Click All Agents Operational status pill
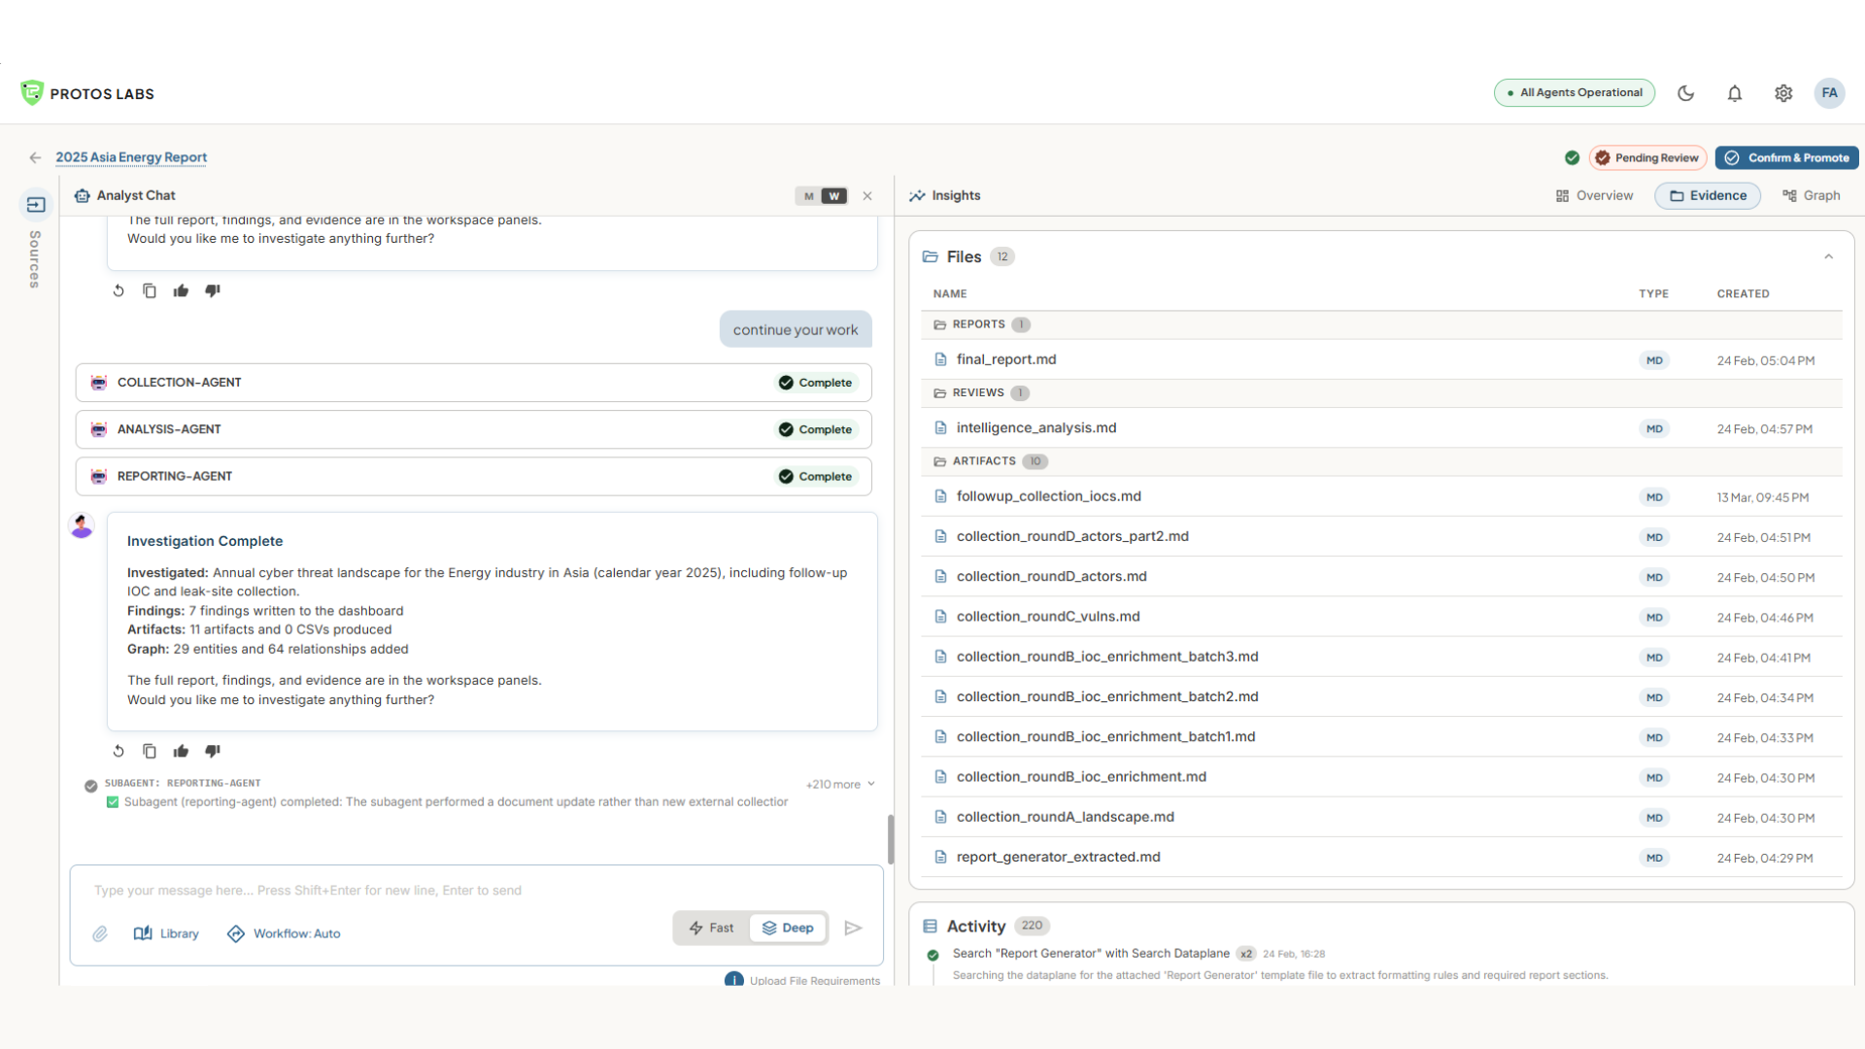 point(1574,92)
